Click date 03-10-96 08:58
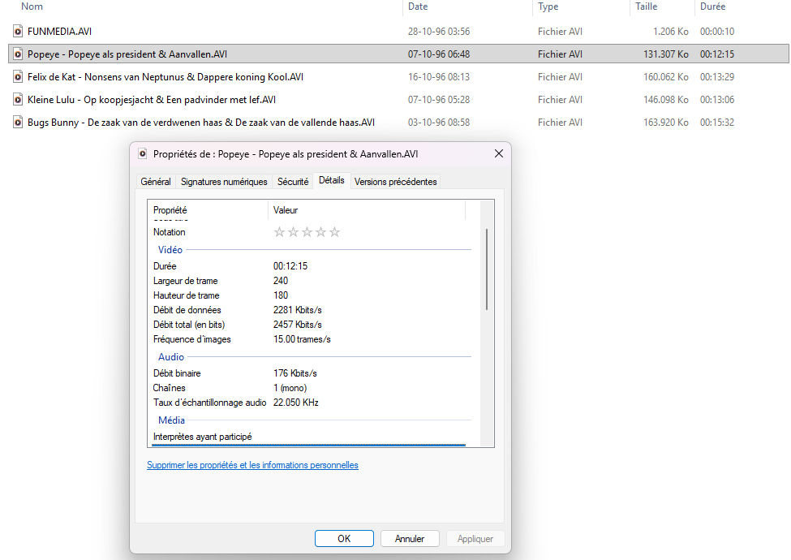791x560 pixels. pos(438,122)
